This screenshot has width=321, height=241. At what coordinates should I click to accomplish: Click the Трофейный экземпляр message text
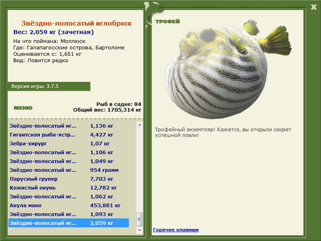[223, 132]
